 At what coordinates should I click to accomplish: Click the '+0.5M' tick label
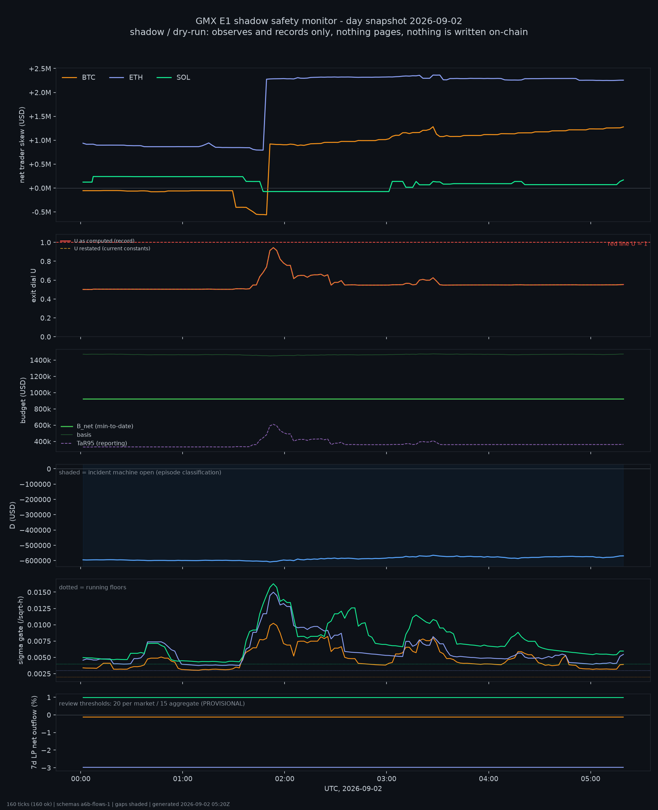tap(40, 165)
